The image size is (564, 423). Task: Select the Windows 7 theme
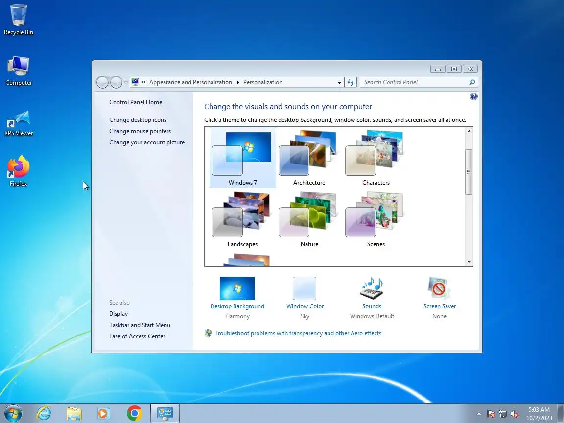[x=243, y=158]
